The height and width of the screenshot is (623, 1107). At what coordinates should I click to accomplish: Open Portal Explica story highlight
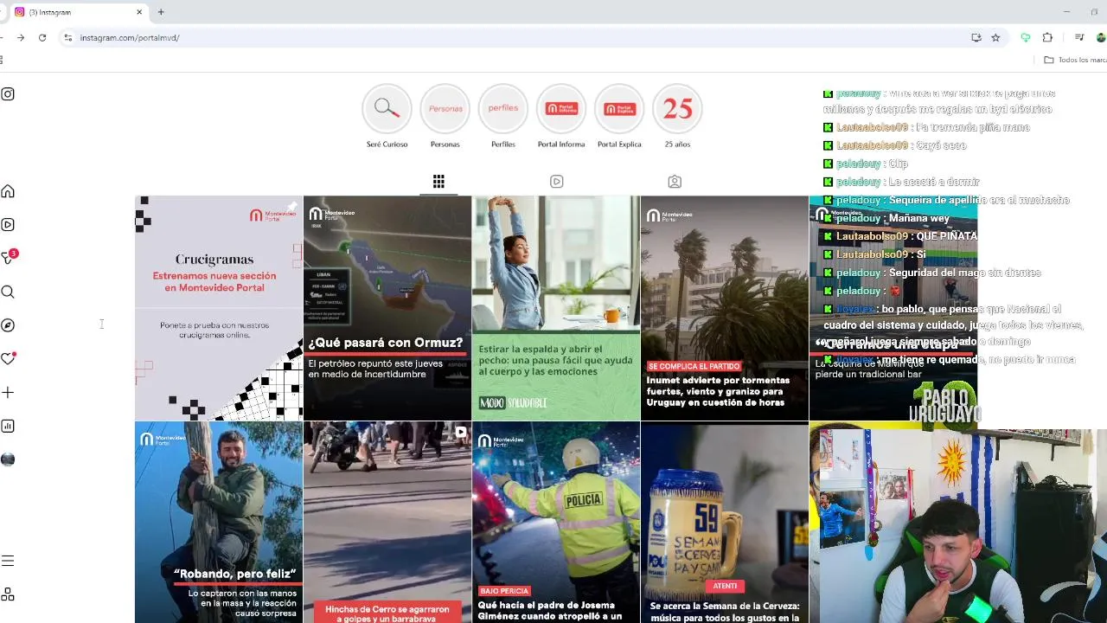point(619,109)
